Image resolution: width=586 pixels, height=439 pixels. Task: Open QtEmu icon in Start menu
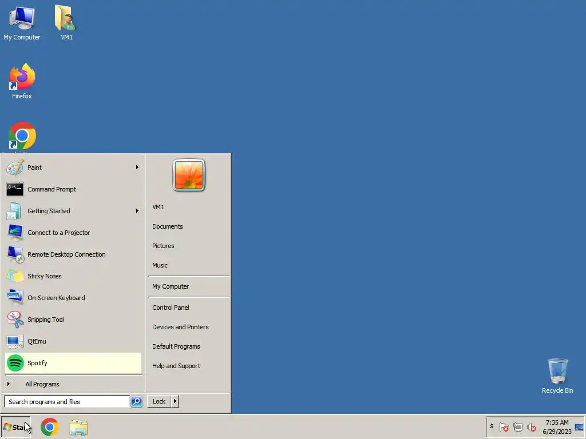pos(15,341)
